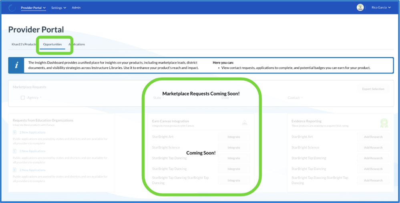Select the Applications tab
The image size is (400, 203).
pos(77,44)
